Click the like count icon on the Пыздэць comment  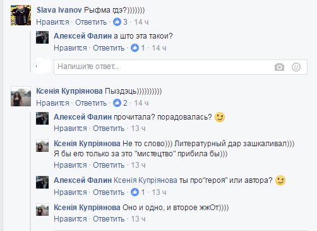[x=117, y=103]
